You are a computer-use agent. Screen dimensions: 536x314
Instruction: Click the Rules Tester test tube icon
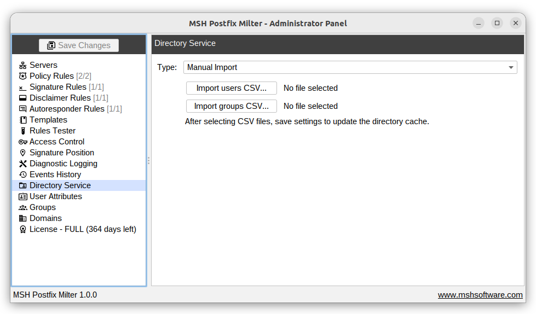[23, 131]
